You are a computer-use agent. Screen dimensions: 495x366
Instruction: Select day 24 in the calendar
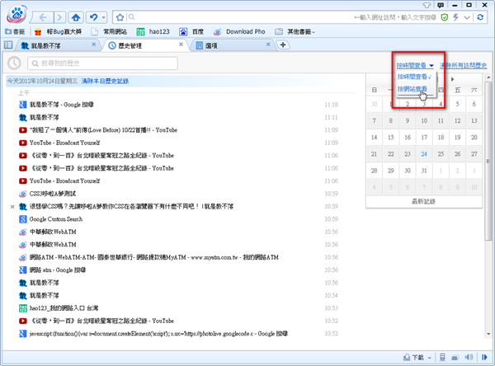pyautogui.click(x=423, y=153)
